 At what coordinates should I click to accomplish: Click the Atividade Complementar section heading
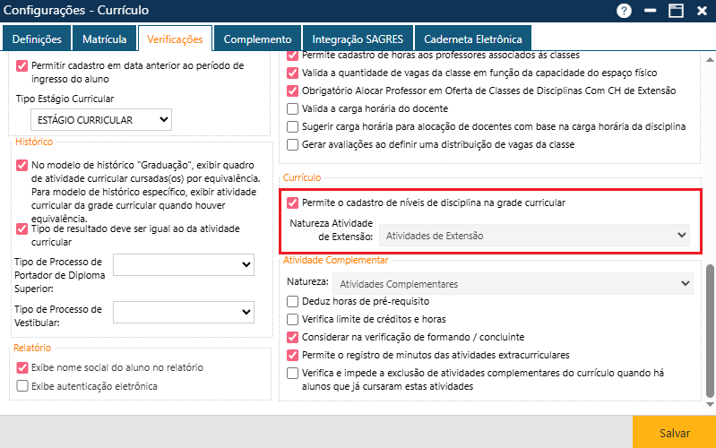[336, 260]
